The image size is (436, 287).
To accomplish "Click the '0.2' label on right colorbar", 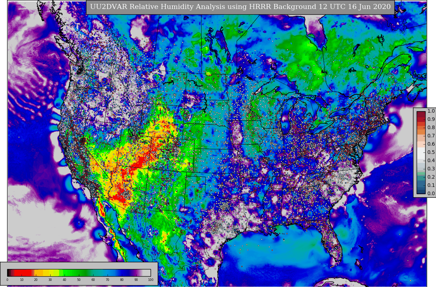I will pyautogui.click(x=431, y=177).
